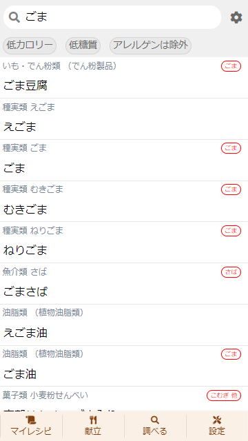Click the magnifier icon in search field
This screenshot has width=248, height=441.
coord(14,17)
